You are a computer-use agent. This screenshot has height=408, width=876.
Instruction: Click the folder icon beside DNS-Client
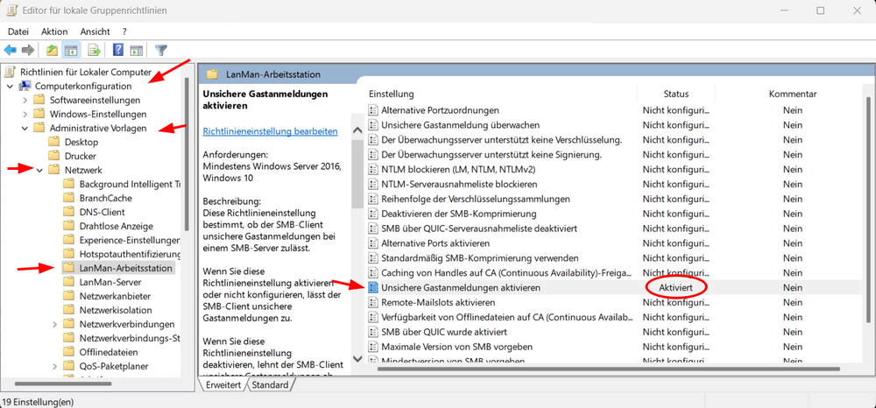[x=68, y=212]
